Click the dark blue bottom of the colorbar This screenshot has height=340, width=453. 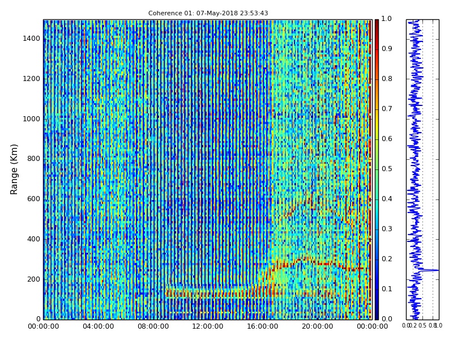click(x=377, y=315)
